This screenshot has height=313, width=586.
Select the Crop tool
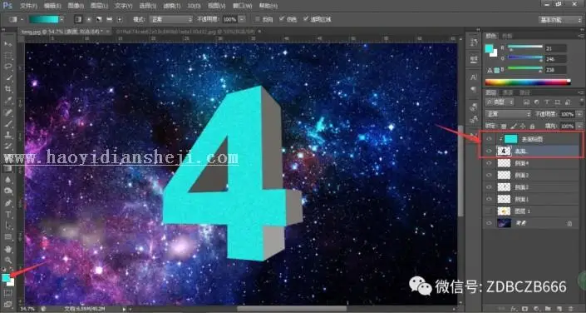click(7, 89)
